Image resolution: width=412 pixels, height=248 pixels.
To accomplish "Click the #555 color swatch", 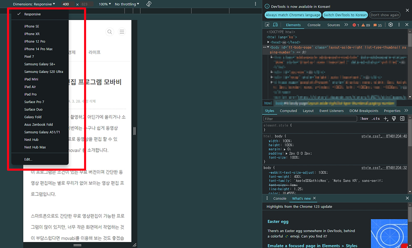I will tap(284, 193).
